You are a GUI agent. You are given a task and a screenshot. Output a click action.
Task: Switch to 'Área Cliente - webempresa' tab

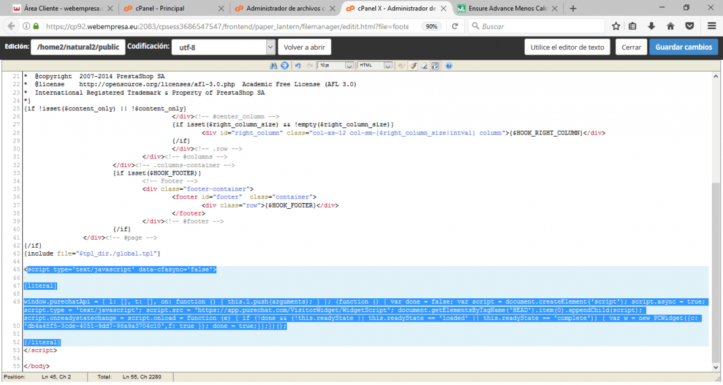point(62,9)
